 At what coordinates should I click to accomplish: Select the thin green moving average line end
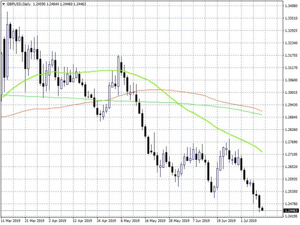(261, 114)
